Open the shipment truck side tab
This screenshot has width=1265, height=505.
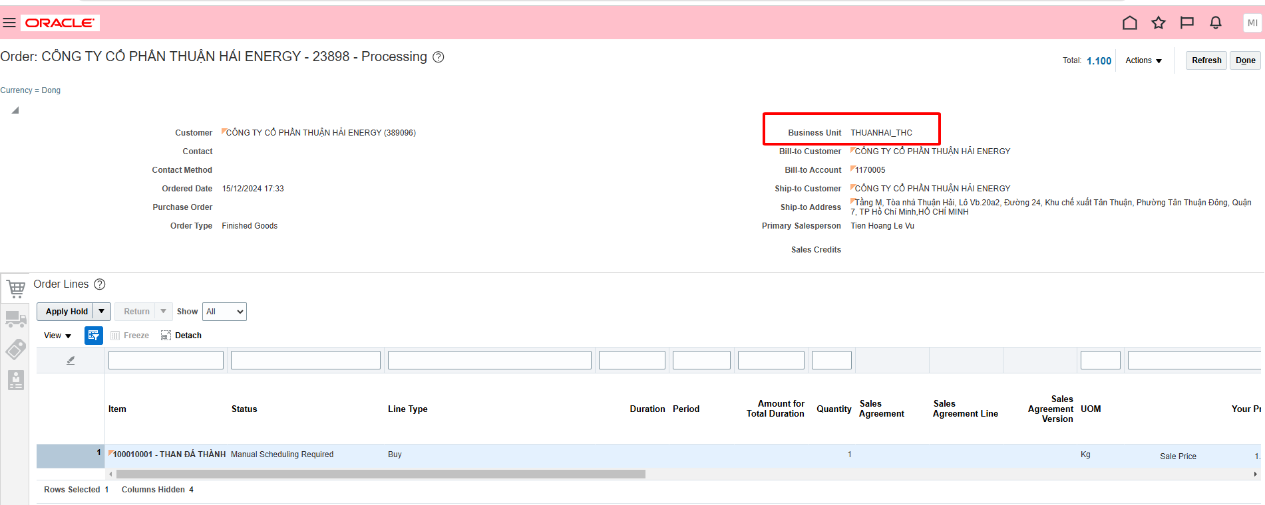16,320
